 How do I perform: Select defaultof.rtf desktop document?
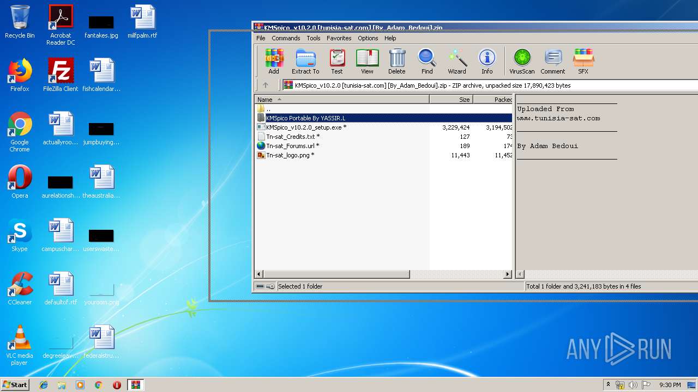[x=61, y=289]
